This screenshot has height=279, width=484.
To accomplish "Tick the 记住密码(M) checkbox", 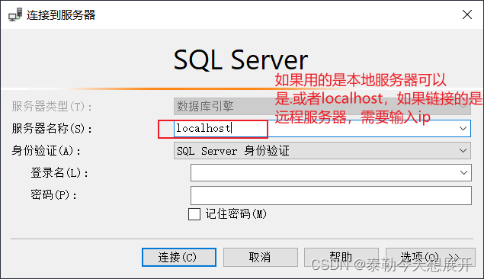I will click(x=194, y=214).
